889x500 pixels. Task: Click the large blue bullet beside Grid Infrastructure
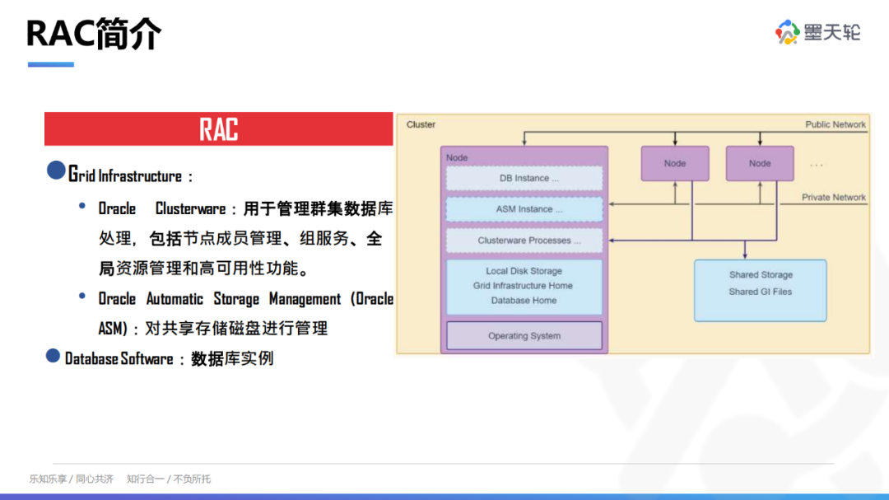(x=56, y=171)
